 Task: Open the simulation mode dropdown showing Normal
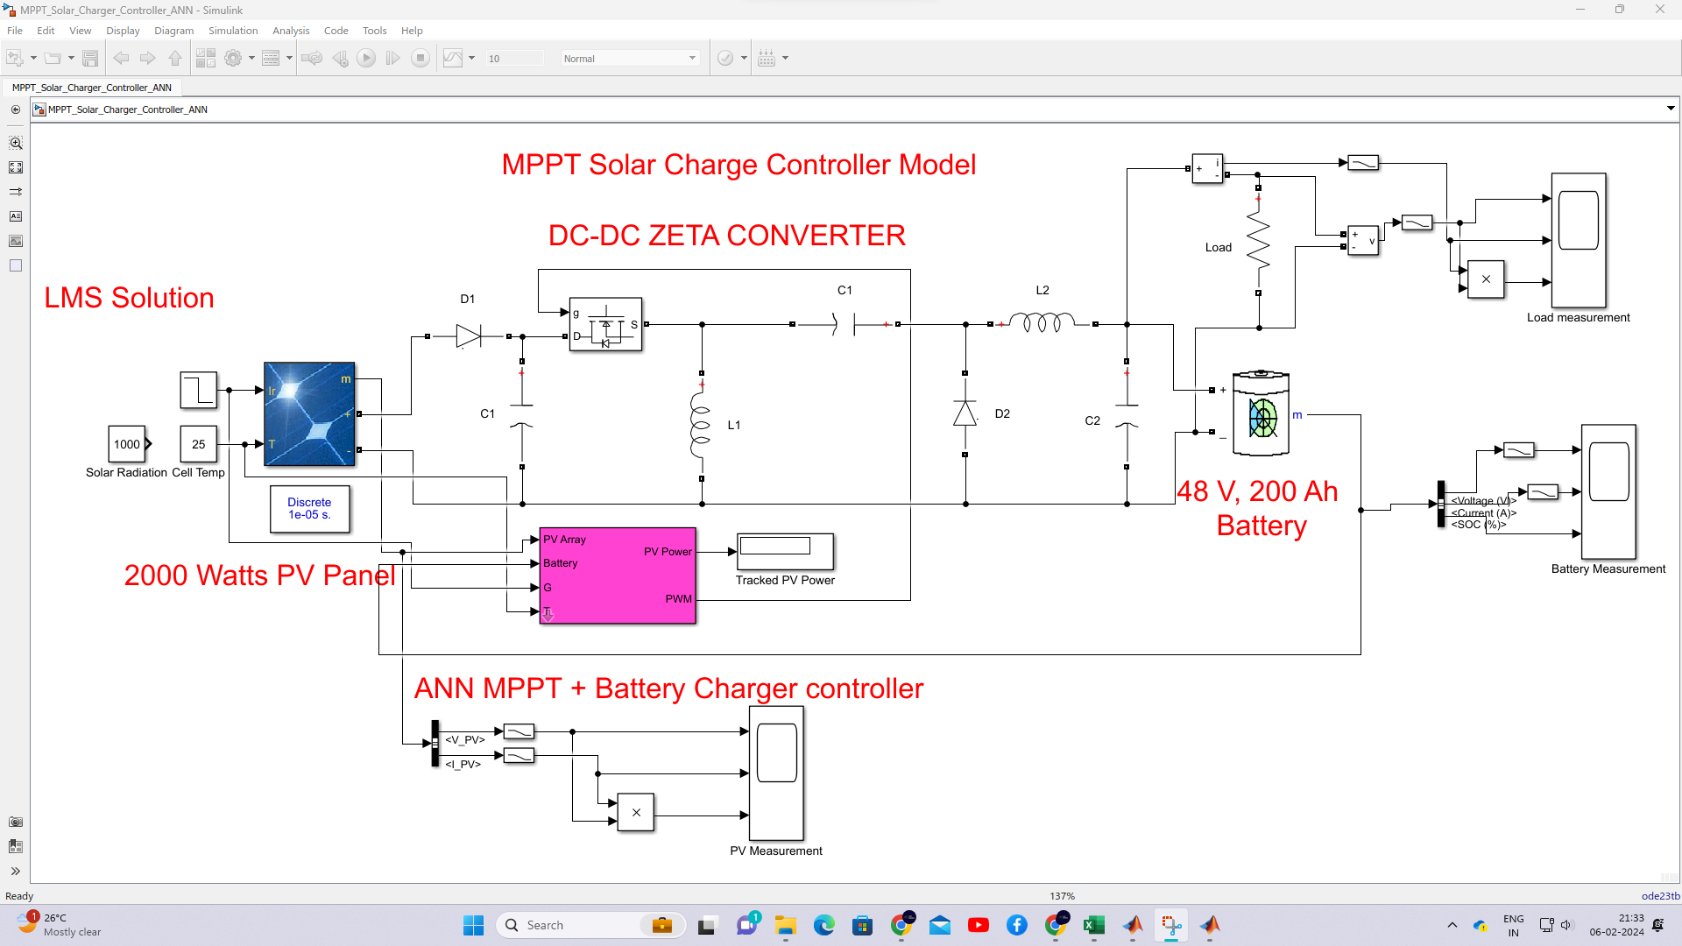click(x=630, y=58)
